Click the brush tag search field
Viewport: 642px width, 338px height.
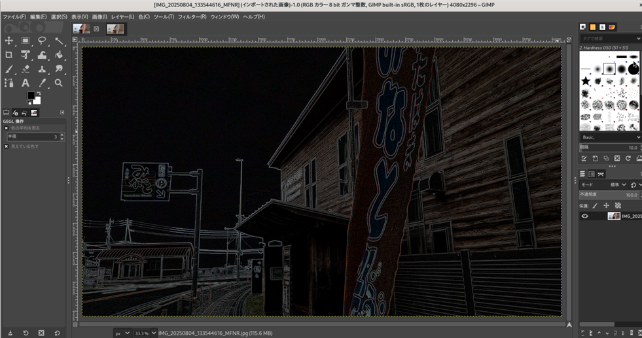[609, 39]
